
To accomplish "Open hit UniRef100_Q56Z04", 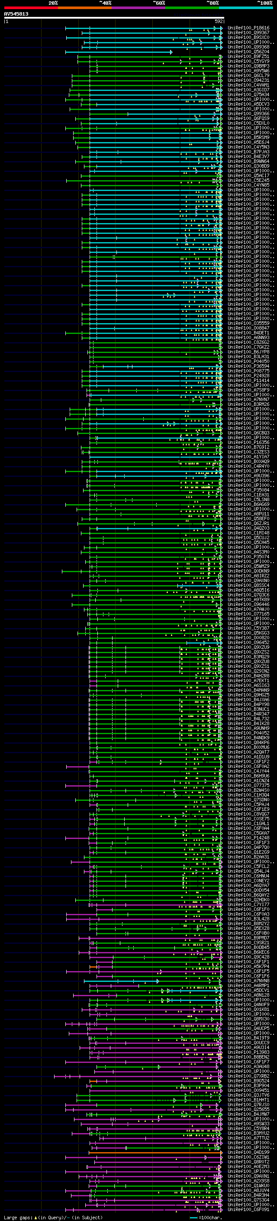I will [x=248, y=52].
